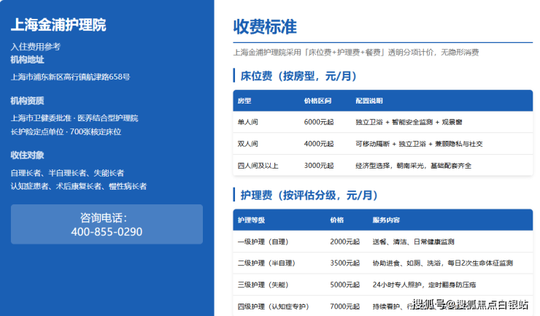Image resolution: width=540 pixels, height=316 pixels.
Task: Click the 床位费（按房型，元/月） section heading
Action: (x=298, y=76)
